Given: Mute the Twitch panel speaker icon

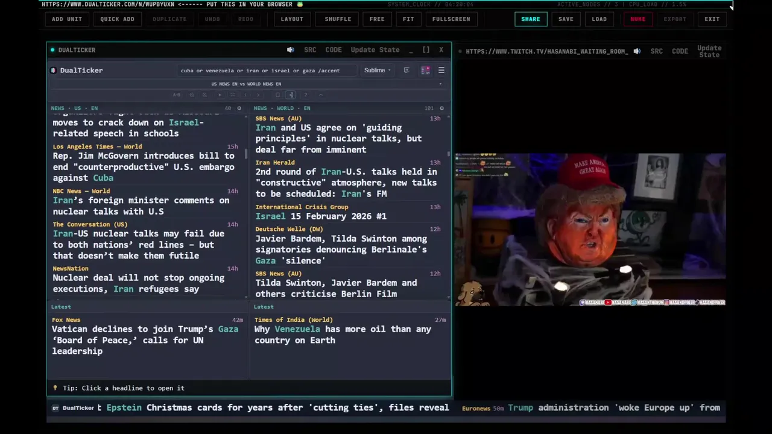Looking at the screenshot, I should [637, 51].
